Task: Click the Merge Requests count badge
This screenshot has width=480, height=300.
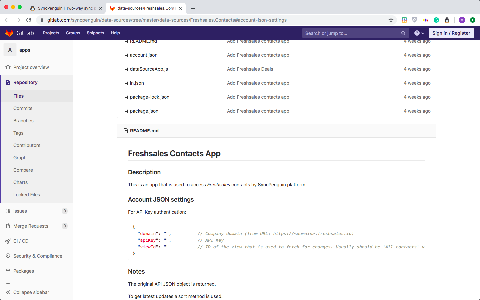Action: [65, 226]
